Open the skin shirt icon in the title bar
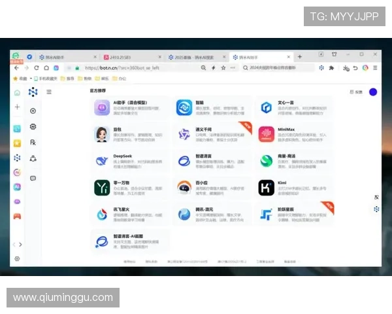392x314 pixels. [334, 54]
